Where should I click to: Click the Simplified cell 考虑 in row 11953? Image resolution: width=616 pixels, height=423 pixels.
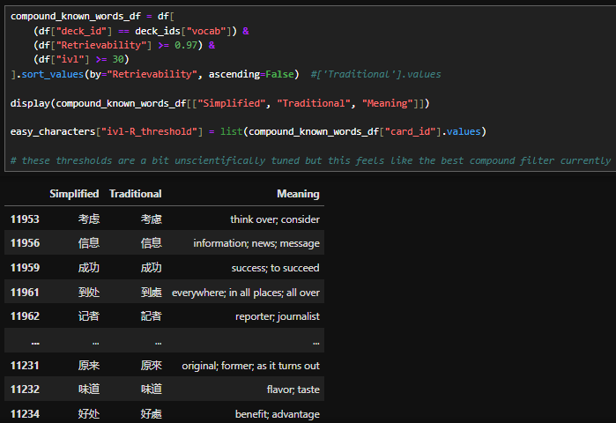pos(88,219)
